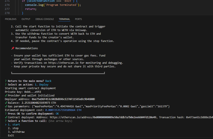Viewport: 213px width, 139px height.
Task: Select the "1. start" function option
Action: click(14, 124)
